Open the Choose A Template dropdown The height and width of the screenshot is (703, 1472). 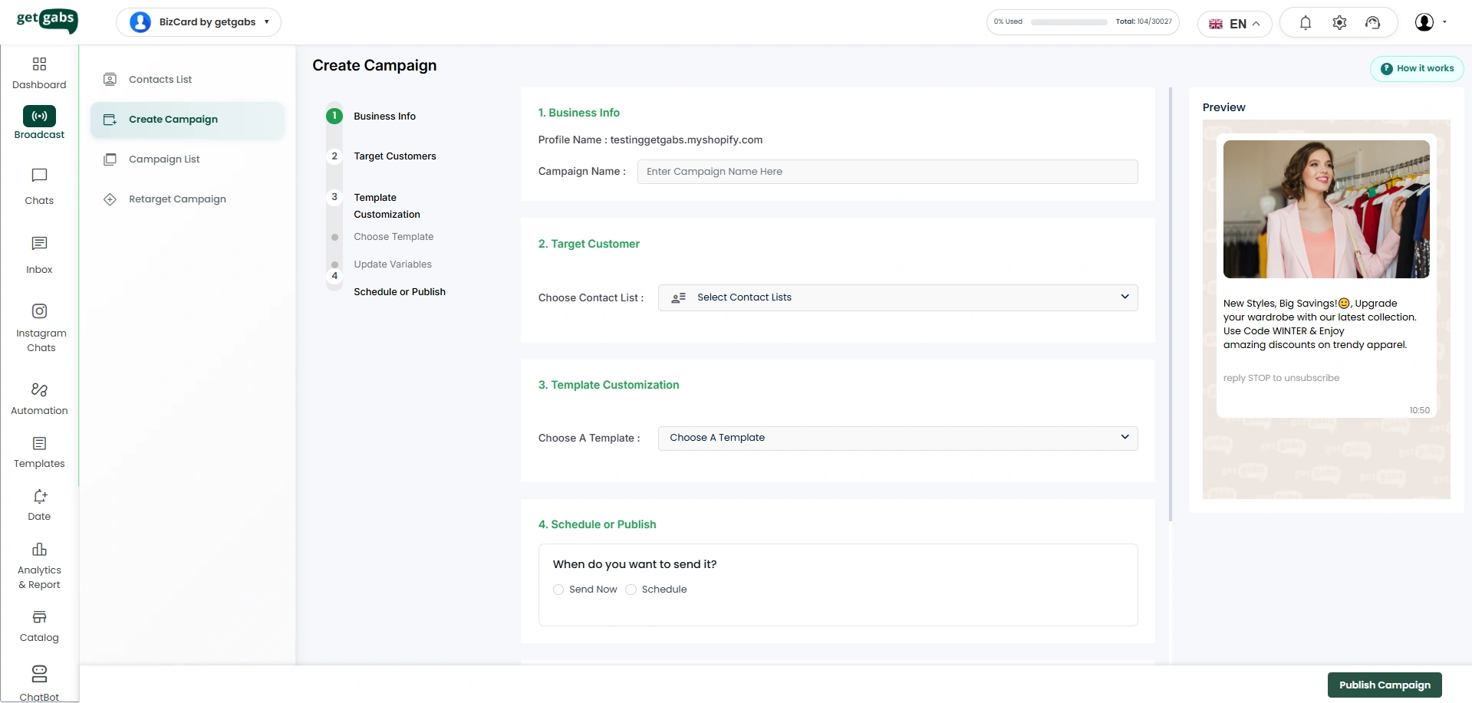pos(897,438)
